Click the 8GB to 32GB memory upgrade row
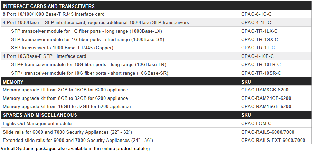This screenshot has height=156, width=312. click(x=65, y=98)
